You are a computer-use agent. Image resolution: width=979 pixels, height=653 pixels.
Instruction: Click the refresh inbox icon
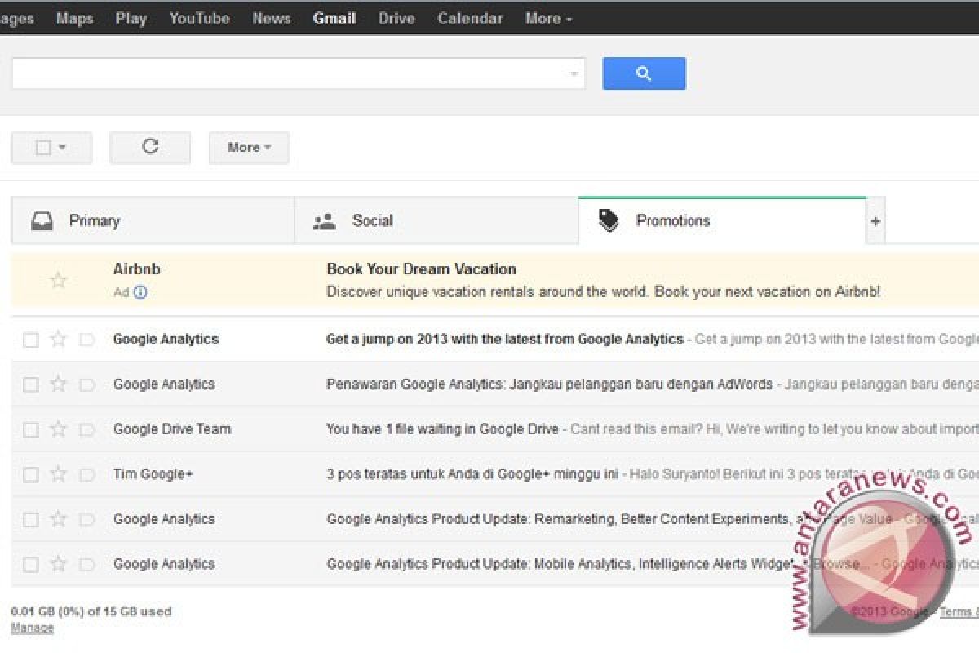coord(150,147)
